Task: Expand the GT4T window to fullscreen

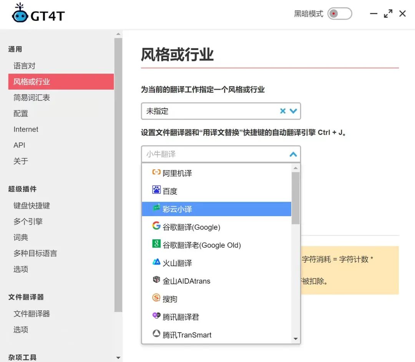Action: [388, 13]
